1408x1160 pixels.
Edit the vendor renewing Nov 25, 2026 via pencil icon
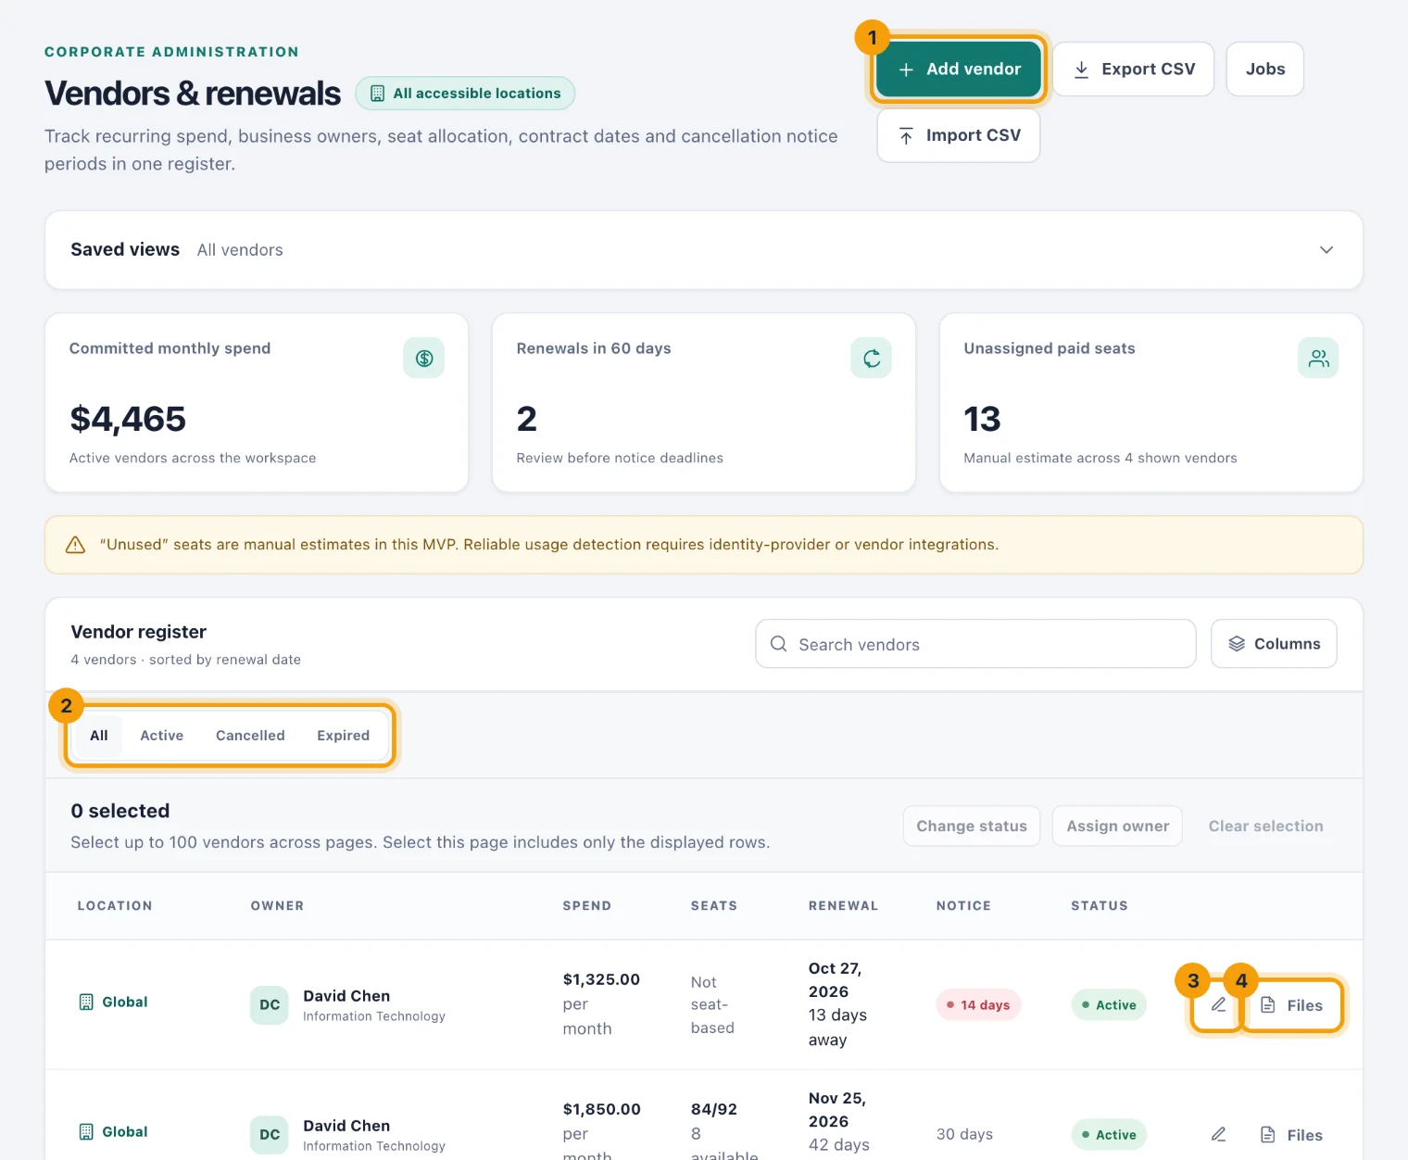(x=1218, y=1135)
